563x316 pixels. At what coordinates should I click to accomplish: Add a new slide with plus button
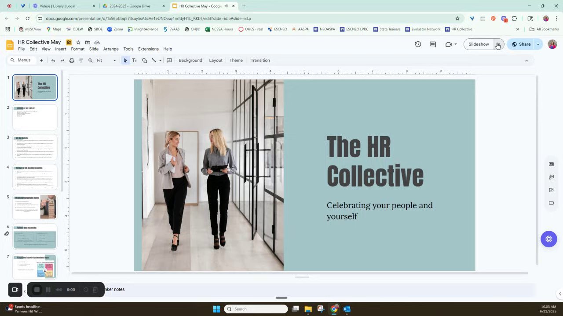coord(41,61)
